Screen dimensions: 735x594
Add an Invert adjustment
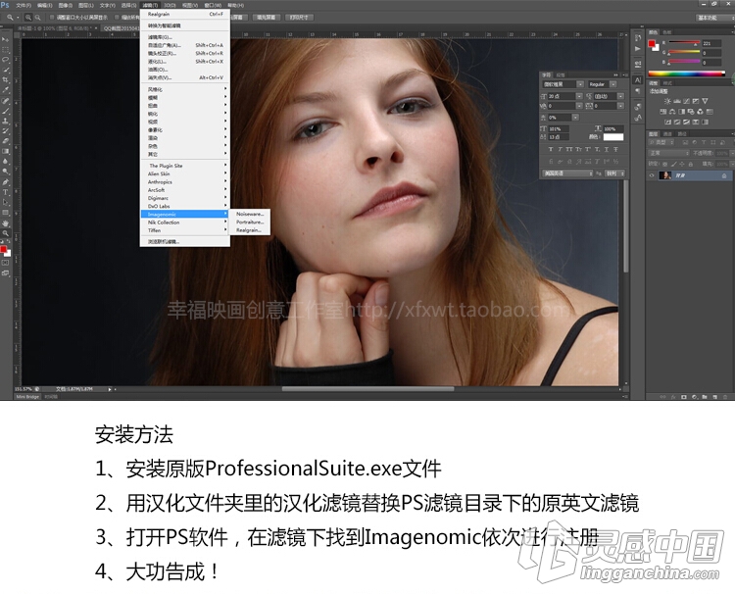(667, 122)
